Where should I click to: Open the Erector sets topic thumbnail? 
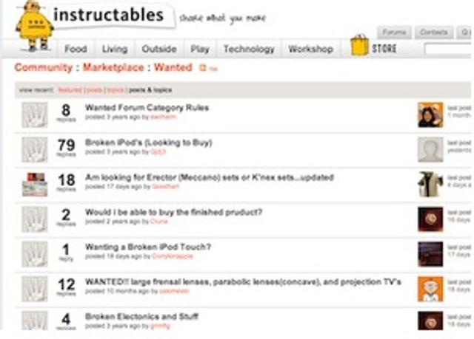(x=34, y=185)
